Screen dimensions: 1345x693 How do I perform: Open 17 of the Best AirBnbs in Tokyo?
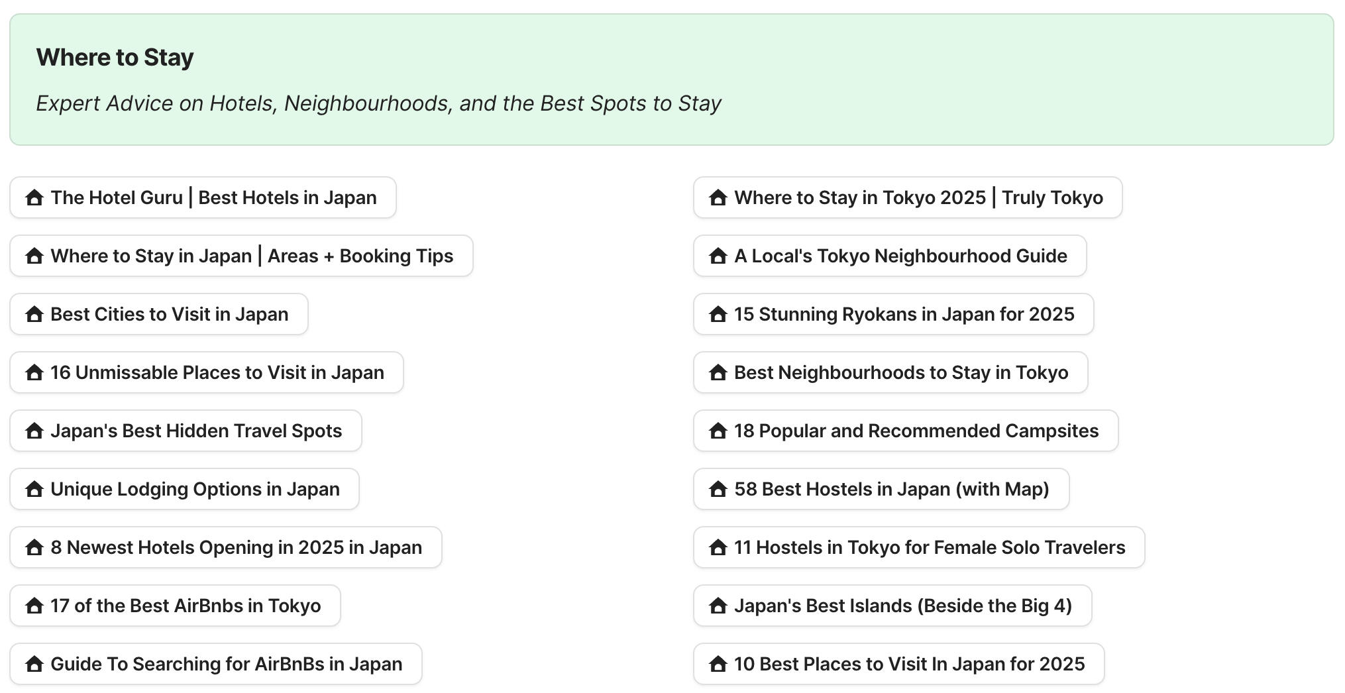tap(175, 605)
